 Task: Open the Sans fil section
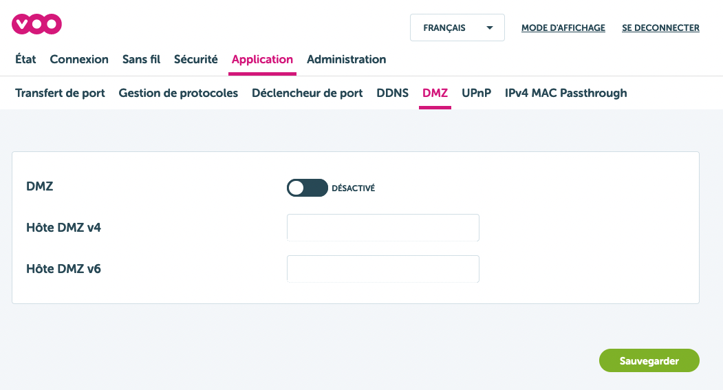pos(141,60)
